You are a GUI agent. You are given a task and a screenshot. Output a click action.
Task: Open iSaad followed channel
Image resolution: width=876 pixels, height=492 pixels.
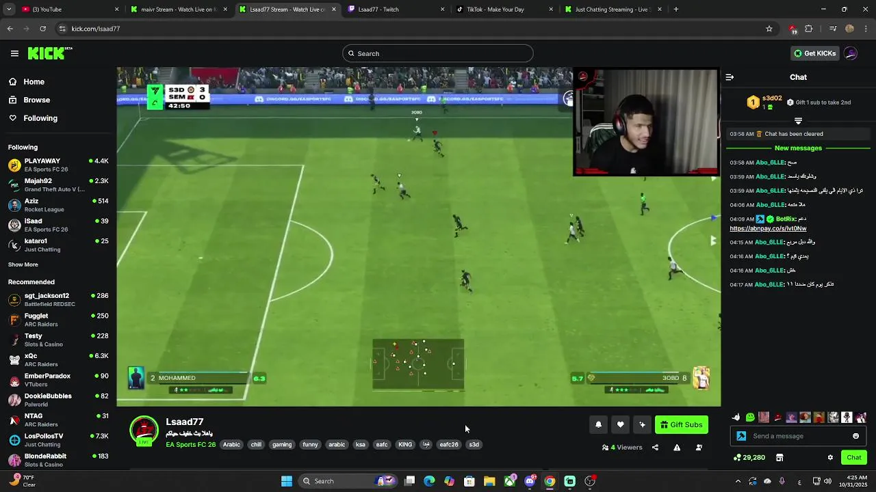point(58,225)
